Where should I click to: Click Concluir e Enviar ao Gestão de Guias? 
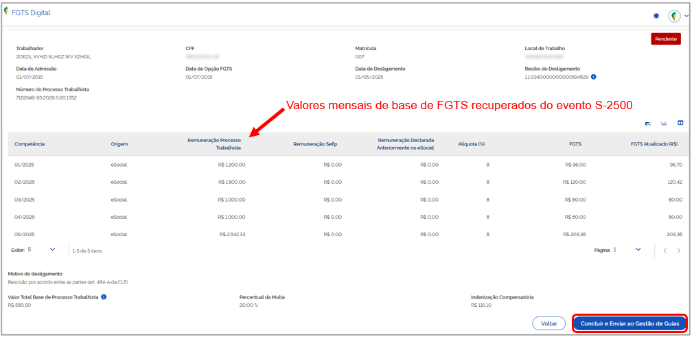630,323
